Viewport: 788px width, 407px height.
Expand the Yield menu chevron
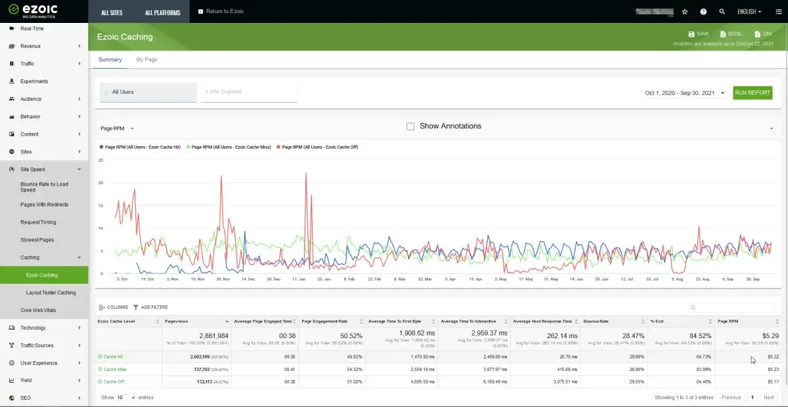(79, 380)
